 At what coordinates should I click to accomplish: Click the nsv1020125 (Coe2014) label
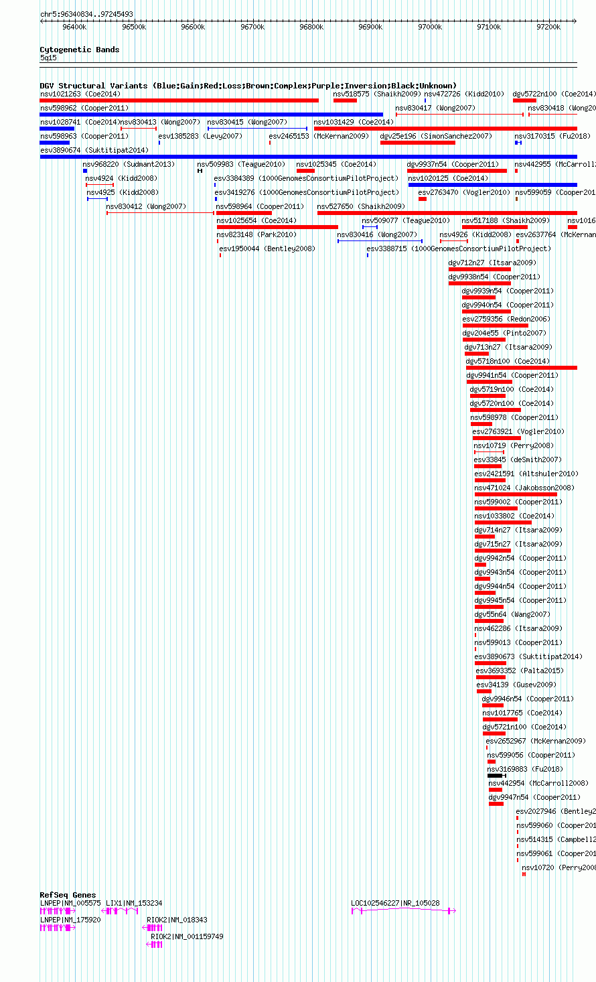coord(448,179)
